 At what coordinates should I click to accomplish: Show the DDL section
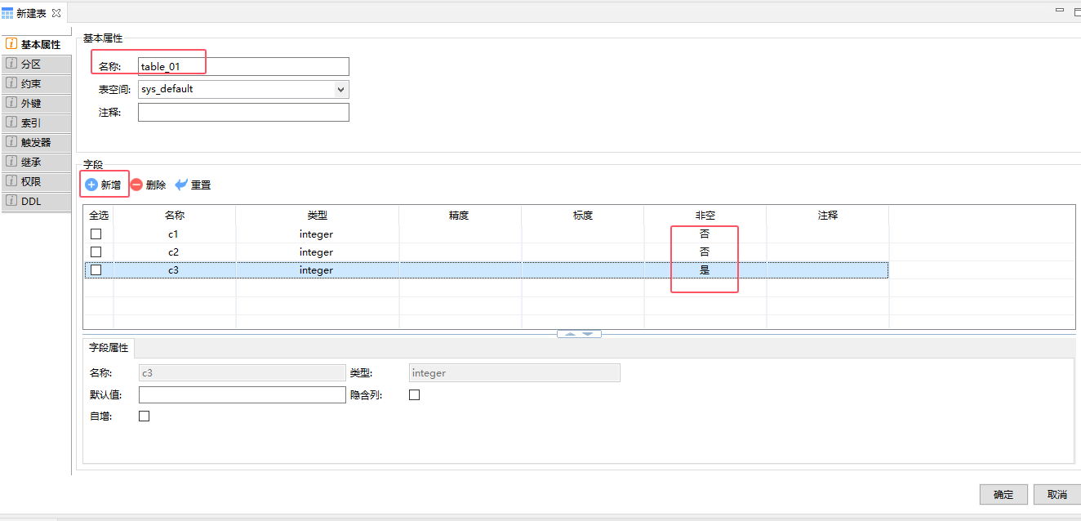tap(31, 201)
